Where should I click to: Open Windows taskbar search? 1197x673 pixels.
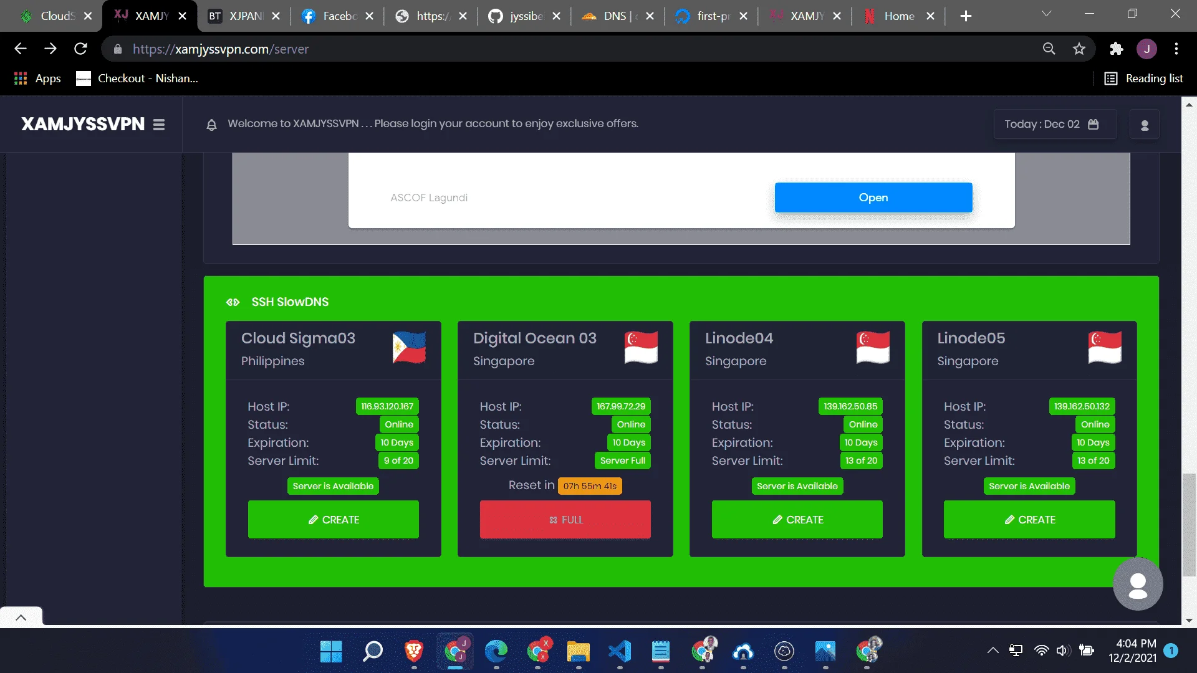[372, 652]
